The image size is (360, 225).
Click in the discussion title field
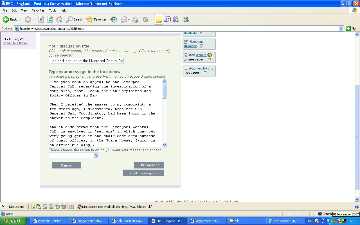86,61
